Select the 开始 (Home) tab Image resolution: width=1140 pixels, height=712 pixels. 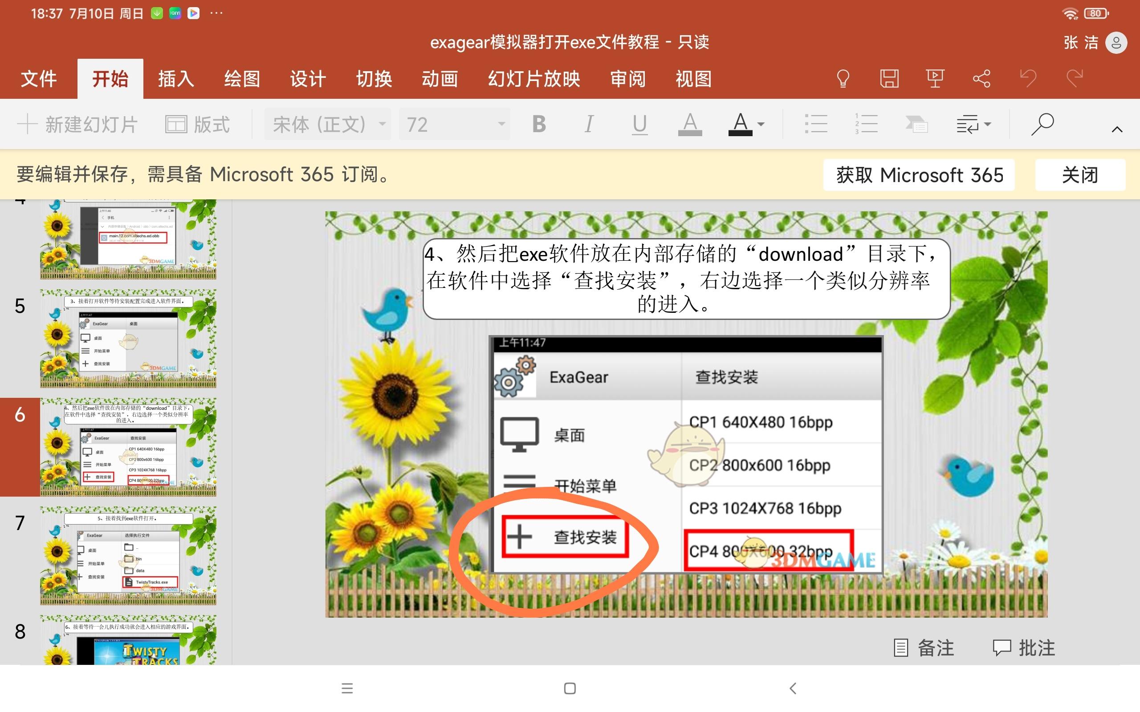pos(110,79)
